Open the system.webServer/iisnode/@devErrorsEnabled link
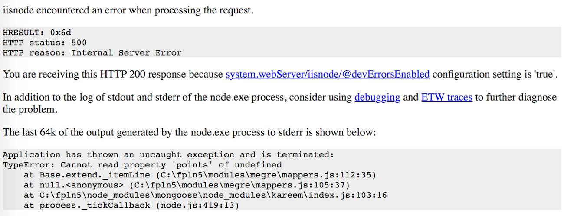 [x=328, y=74]
